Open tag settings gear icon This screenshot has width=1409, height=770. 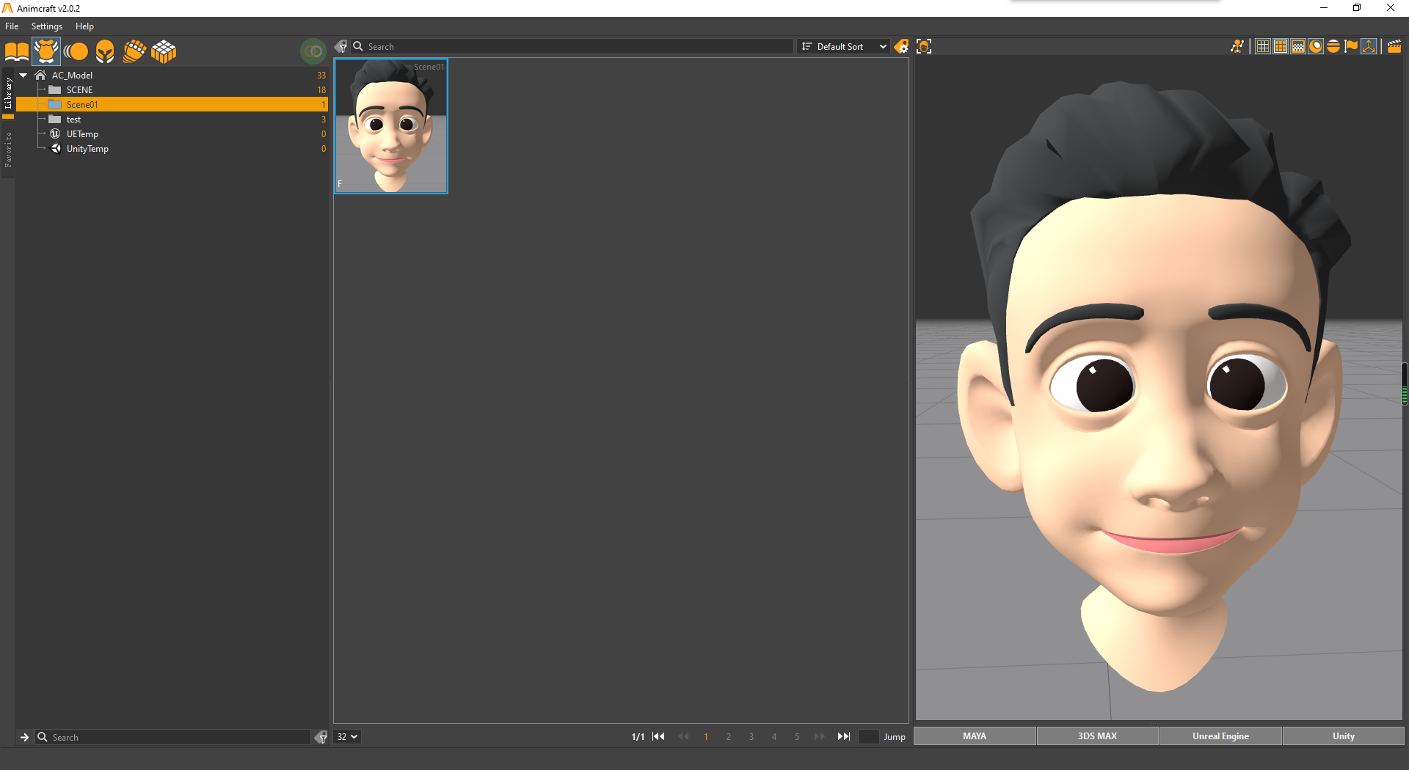901,46
